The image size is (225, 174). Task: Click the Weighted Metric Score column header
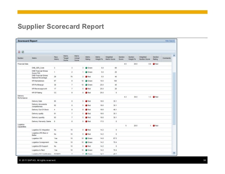(110, 58)
